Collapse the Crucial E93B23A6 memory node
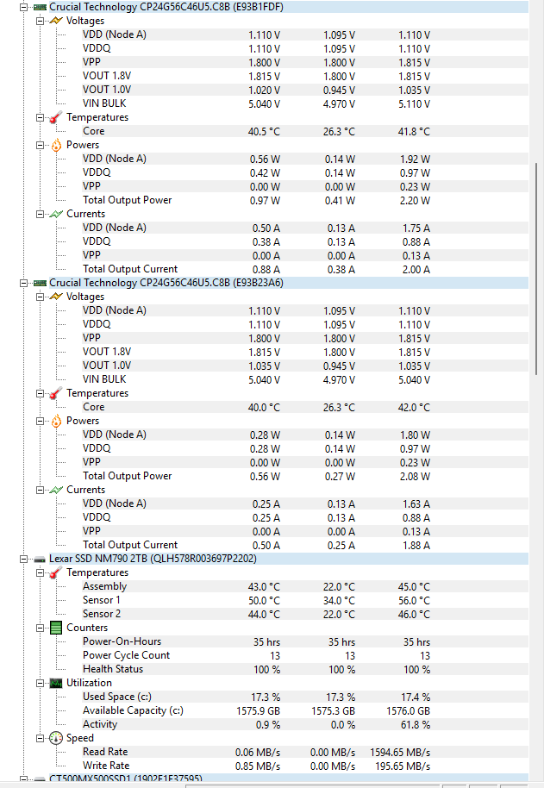The width and height of the screenshot is (544, 788). pyautogui.click(x=23, y=283)
